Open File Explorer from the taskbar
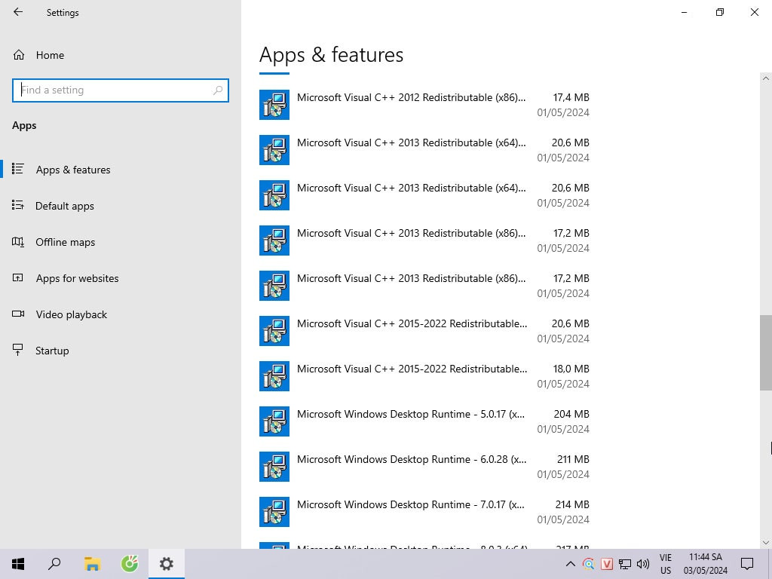Screen dimensions: 772x579 pos(92,563)
